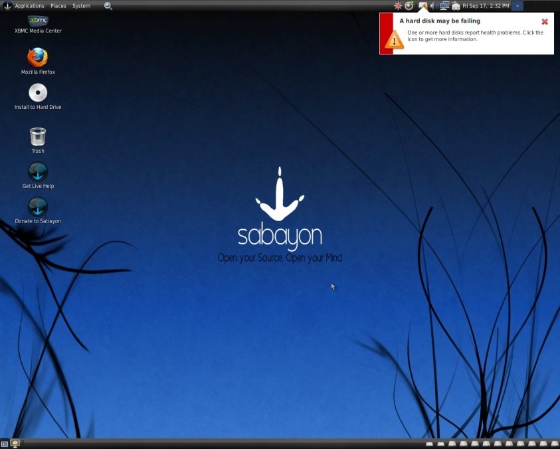Screen dimensions: 560x449
Task: Click the 'A hard disk may be failing' title
Action: [x=440, y=21]
